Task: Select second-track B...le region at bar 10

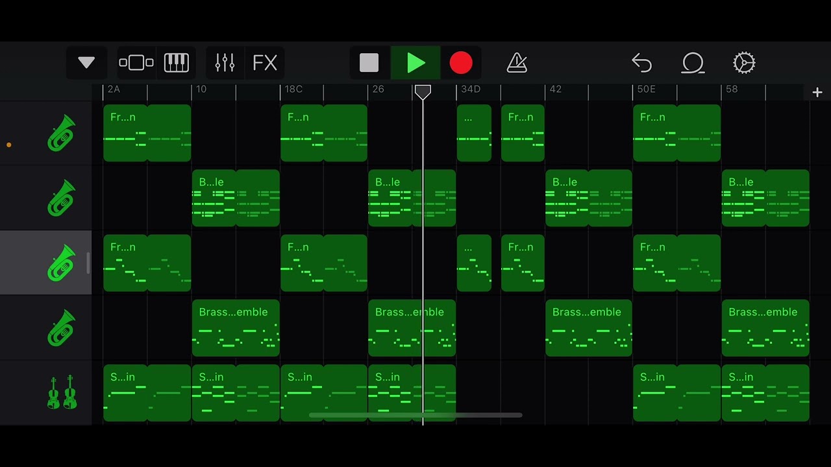Action: [236, 198]
